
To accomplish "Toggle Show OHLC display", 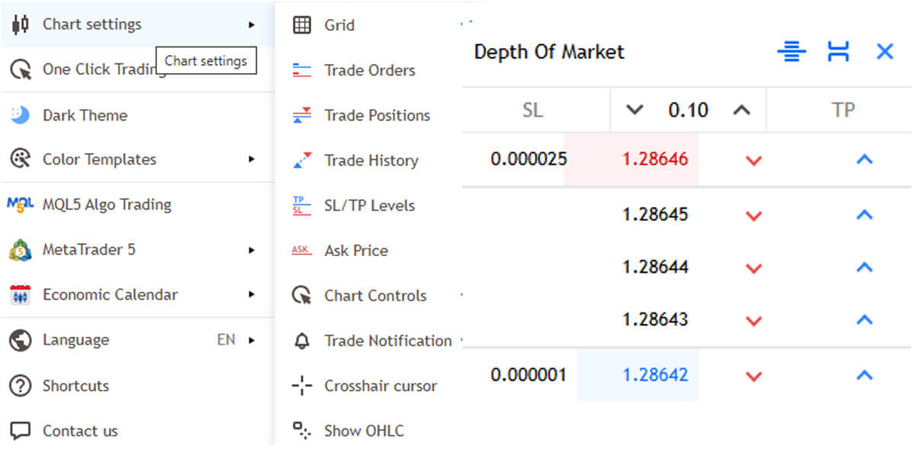I will click(x=363, y=431).
